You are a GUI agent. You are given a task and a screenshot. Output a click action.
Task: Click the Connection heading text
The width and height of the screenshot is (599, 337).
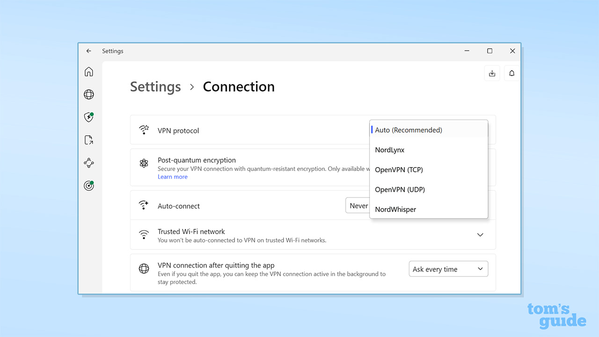[239, 87]
